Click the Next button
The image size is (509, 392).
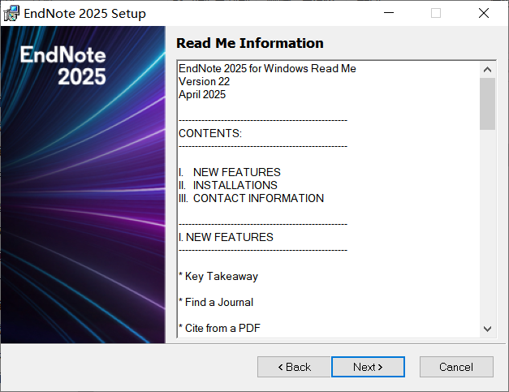point(368,367)
